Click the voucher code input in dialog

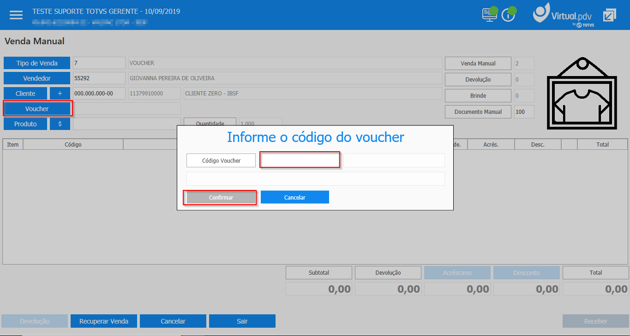pyautogui.click(x=300, y=160)
